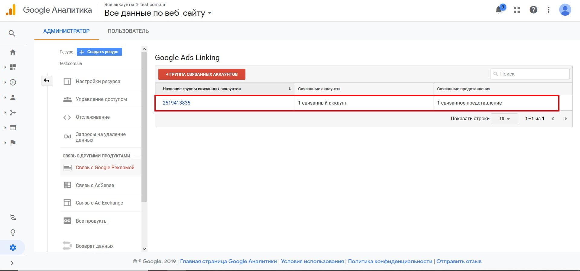Click '+ ГРУППА СВЯЗАННЫХ АККАУНТОВ' button
Image resolution: width=580 pixels, height=271 pixels.
pyautogui.click(x=202, y=74)
